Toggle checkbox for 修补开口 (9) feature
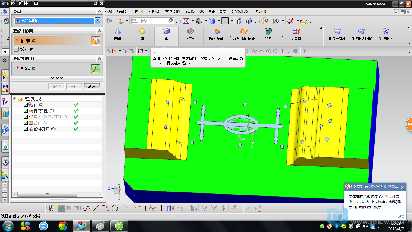Image resolution: width=412 pixels, height=232 pixels. [x=26, y=129]
